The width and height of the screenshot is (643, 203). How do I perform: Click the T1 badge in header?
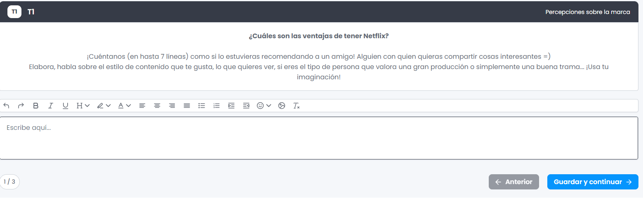click(x=14, y=12)
